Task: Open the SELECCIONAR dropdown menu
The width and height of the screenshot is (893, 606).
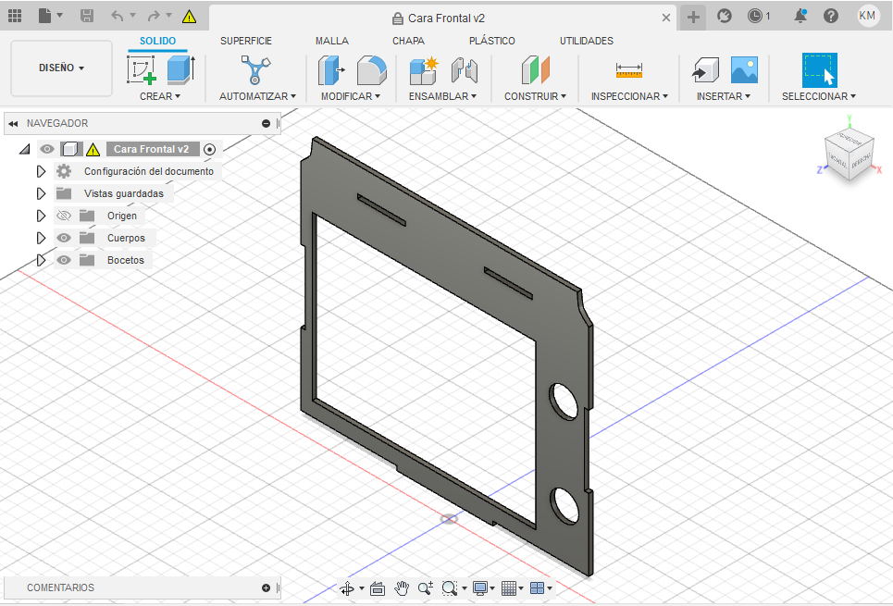Action: pyautogui.click(x=818, y=96)
